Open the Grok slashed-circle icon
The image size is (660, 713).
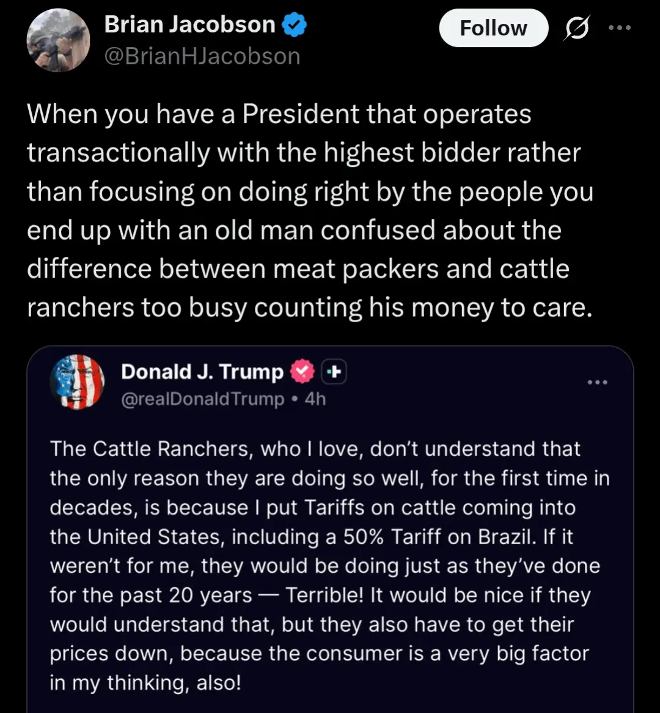click(x=576, y=29)
